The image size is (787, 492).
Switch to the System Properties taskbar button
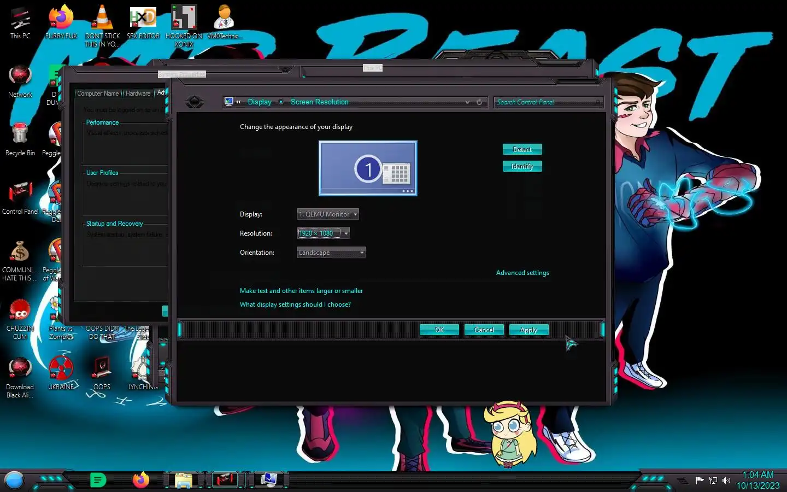269,480
